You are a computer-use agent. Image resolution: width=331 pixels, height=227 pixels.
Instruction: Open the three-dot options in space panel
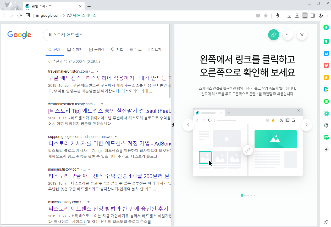click(288, 34)
